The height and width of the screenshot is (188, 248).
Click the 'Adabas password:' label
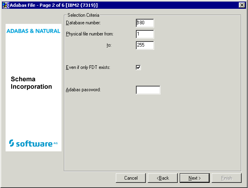click(83, 90)
